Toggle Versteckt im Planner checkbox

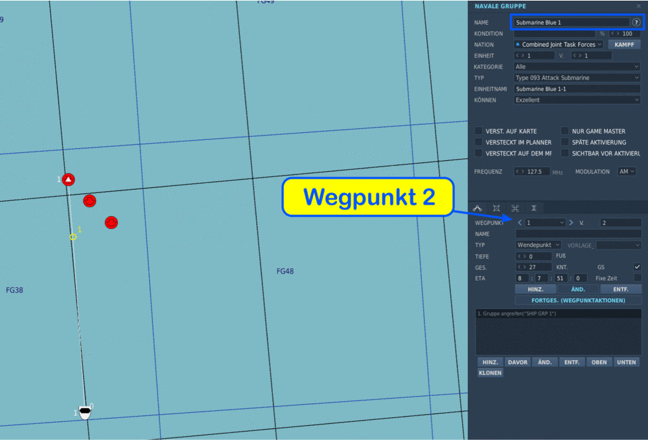click(479, 142)
